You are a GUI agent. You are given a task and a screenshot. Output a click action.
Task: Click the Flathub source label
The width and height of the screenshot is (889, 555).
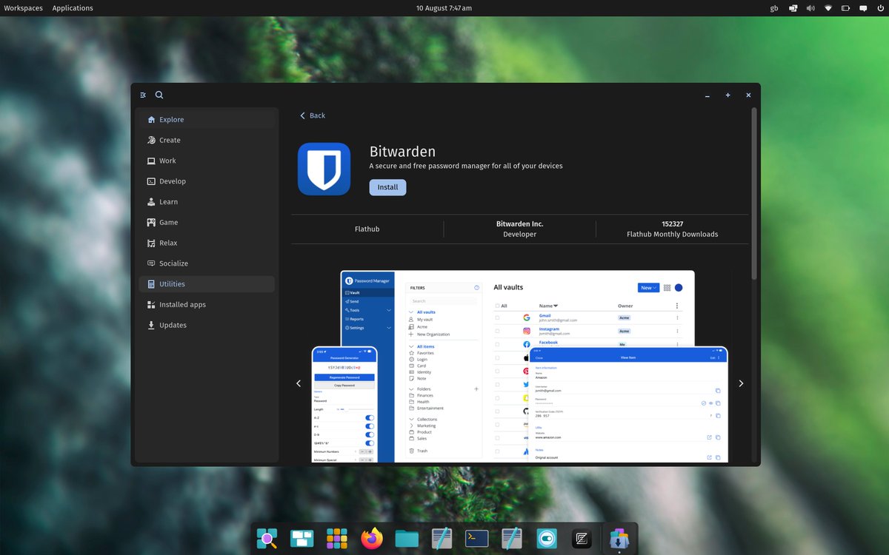click(x=367, y=229)
